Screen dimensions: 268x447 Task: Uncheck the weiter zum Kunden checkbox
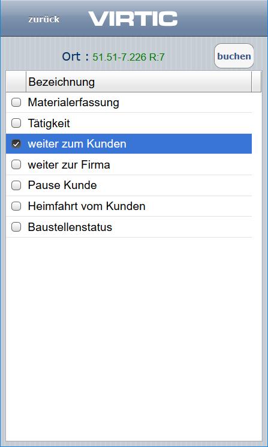16,144
